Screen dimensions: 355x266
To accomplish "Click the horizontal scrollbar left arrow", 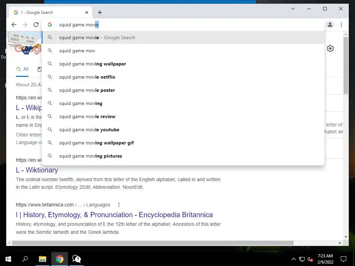I will (9, 243).
